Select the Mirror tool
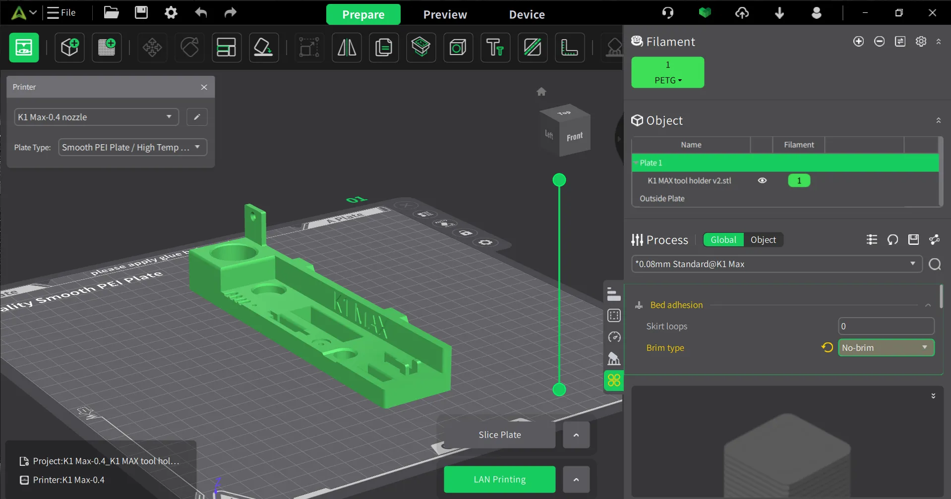Screen dimensions: 951x499 (346, 48)
